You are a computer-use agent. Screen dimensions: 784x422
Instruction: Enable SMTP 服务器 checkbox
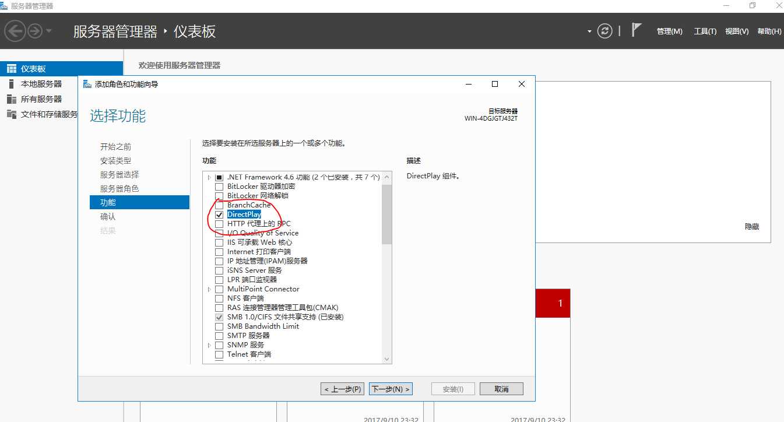coord(219,336)
